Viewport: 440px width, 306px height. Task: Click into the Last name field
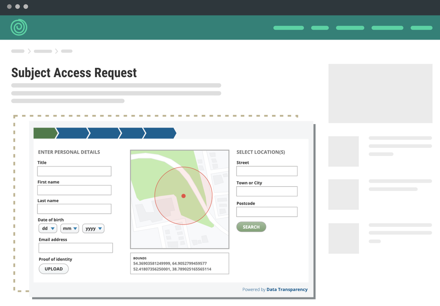coord(74,209)
